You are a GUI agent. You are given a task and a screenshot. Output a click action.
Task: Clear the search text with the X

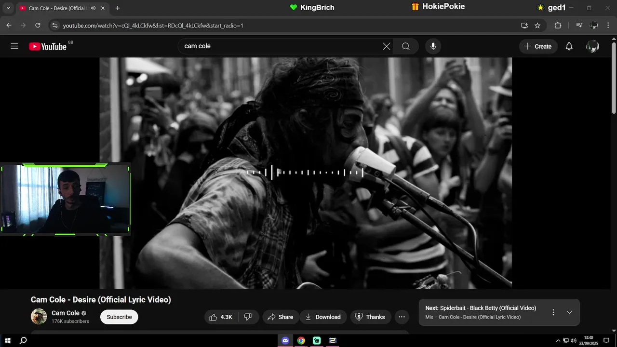coord(387,46)
